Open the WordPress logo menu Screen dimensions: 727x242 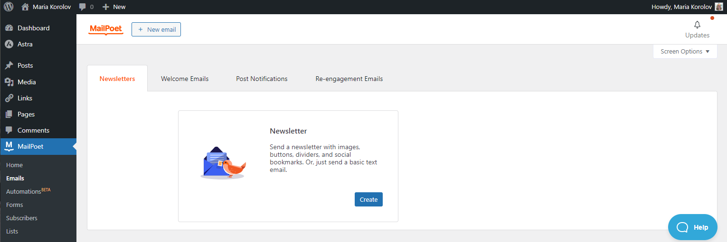coord(9,7)
